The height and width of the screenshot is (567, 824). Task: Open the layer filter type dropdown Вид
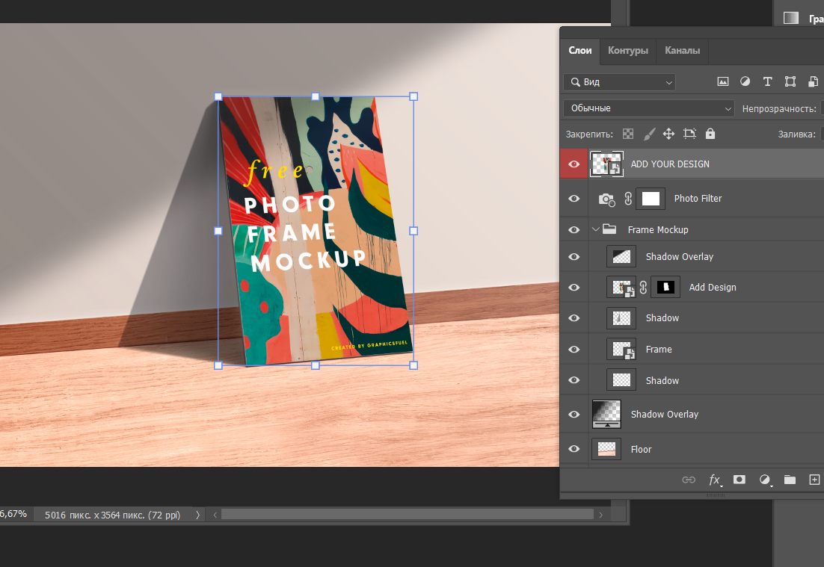pos(619,82)
